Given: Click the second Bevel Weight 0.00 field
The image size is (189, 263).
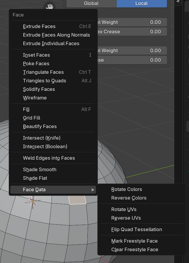Looking at the screenshot, I should (x=132, y=50).
